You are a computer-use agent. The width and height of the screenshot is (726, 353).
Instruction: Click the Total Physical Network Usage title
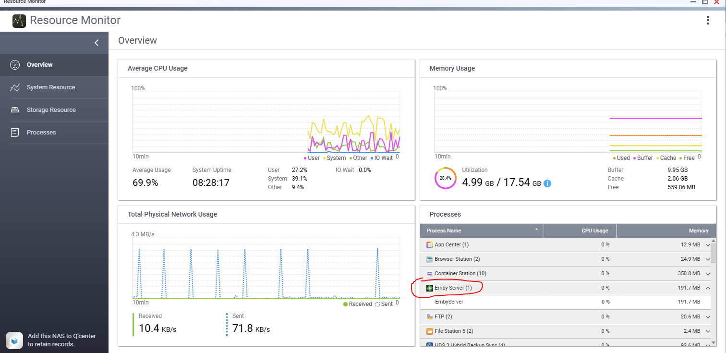172,214
